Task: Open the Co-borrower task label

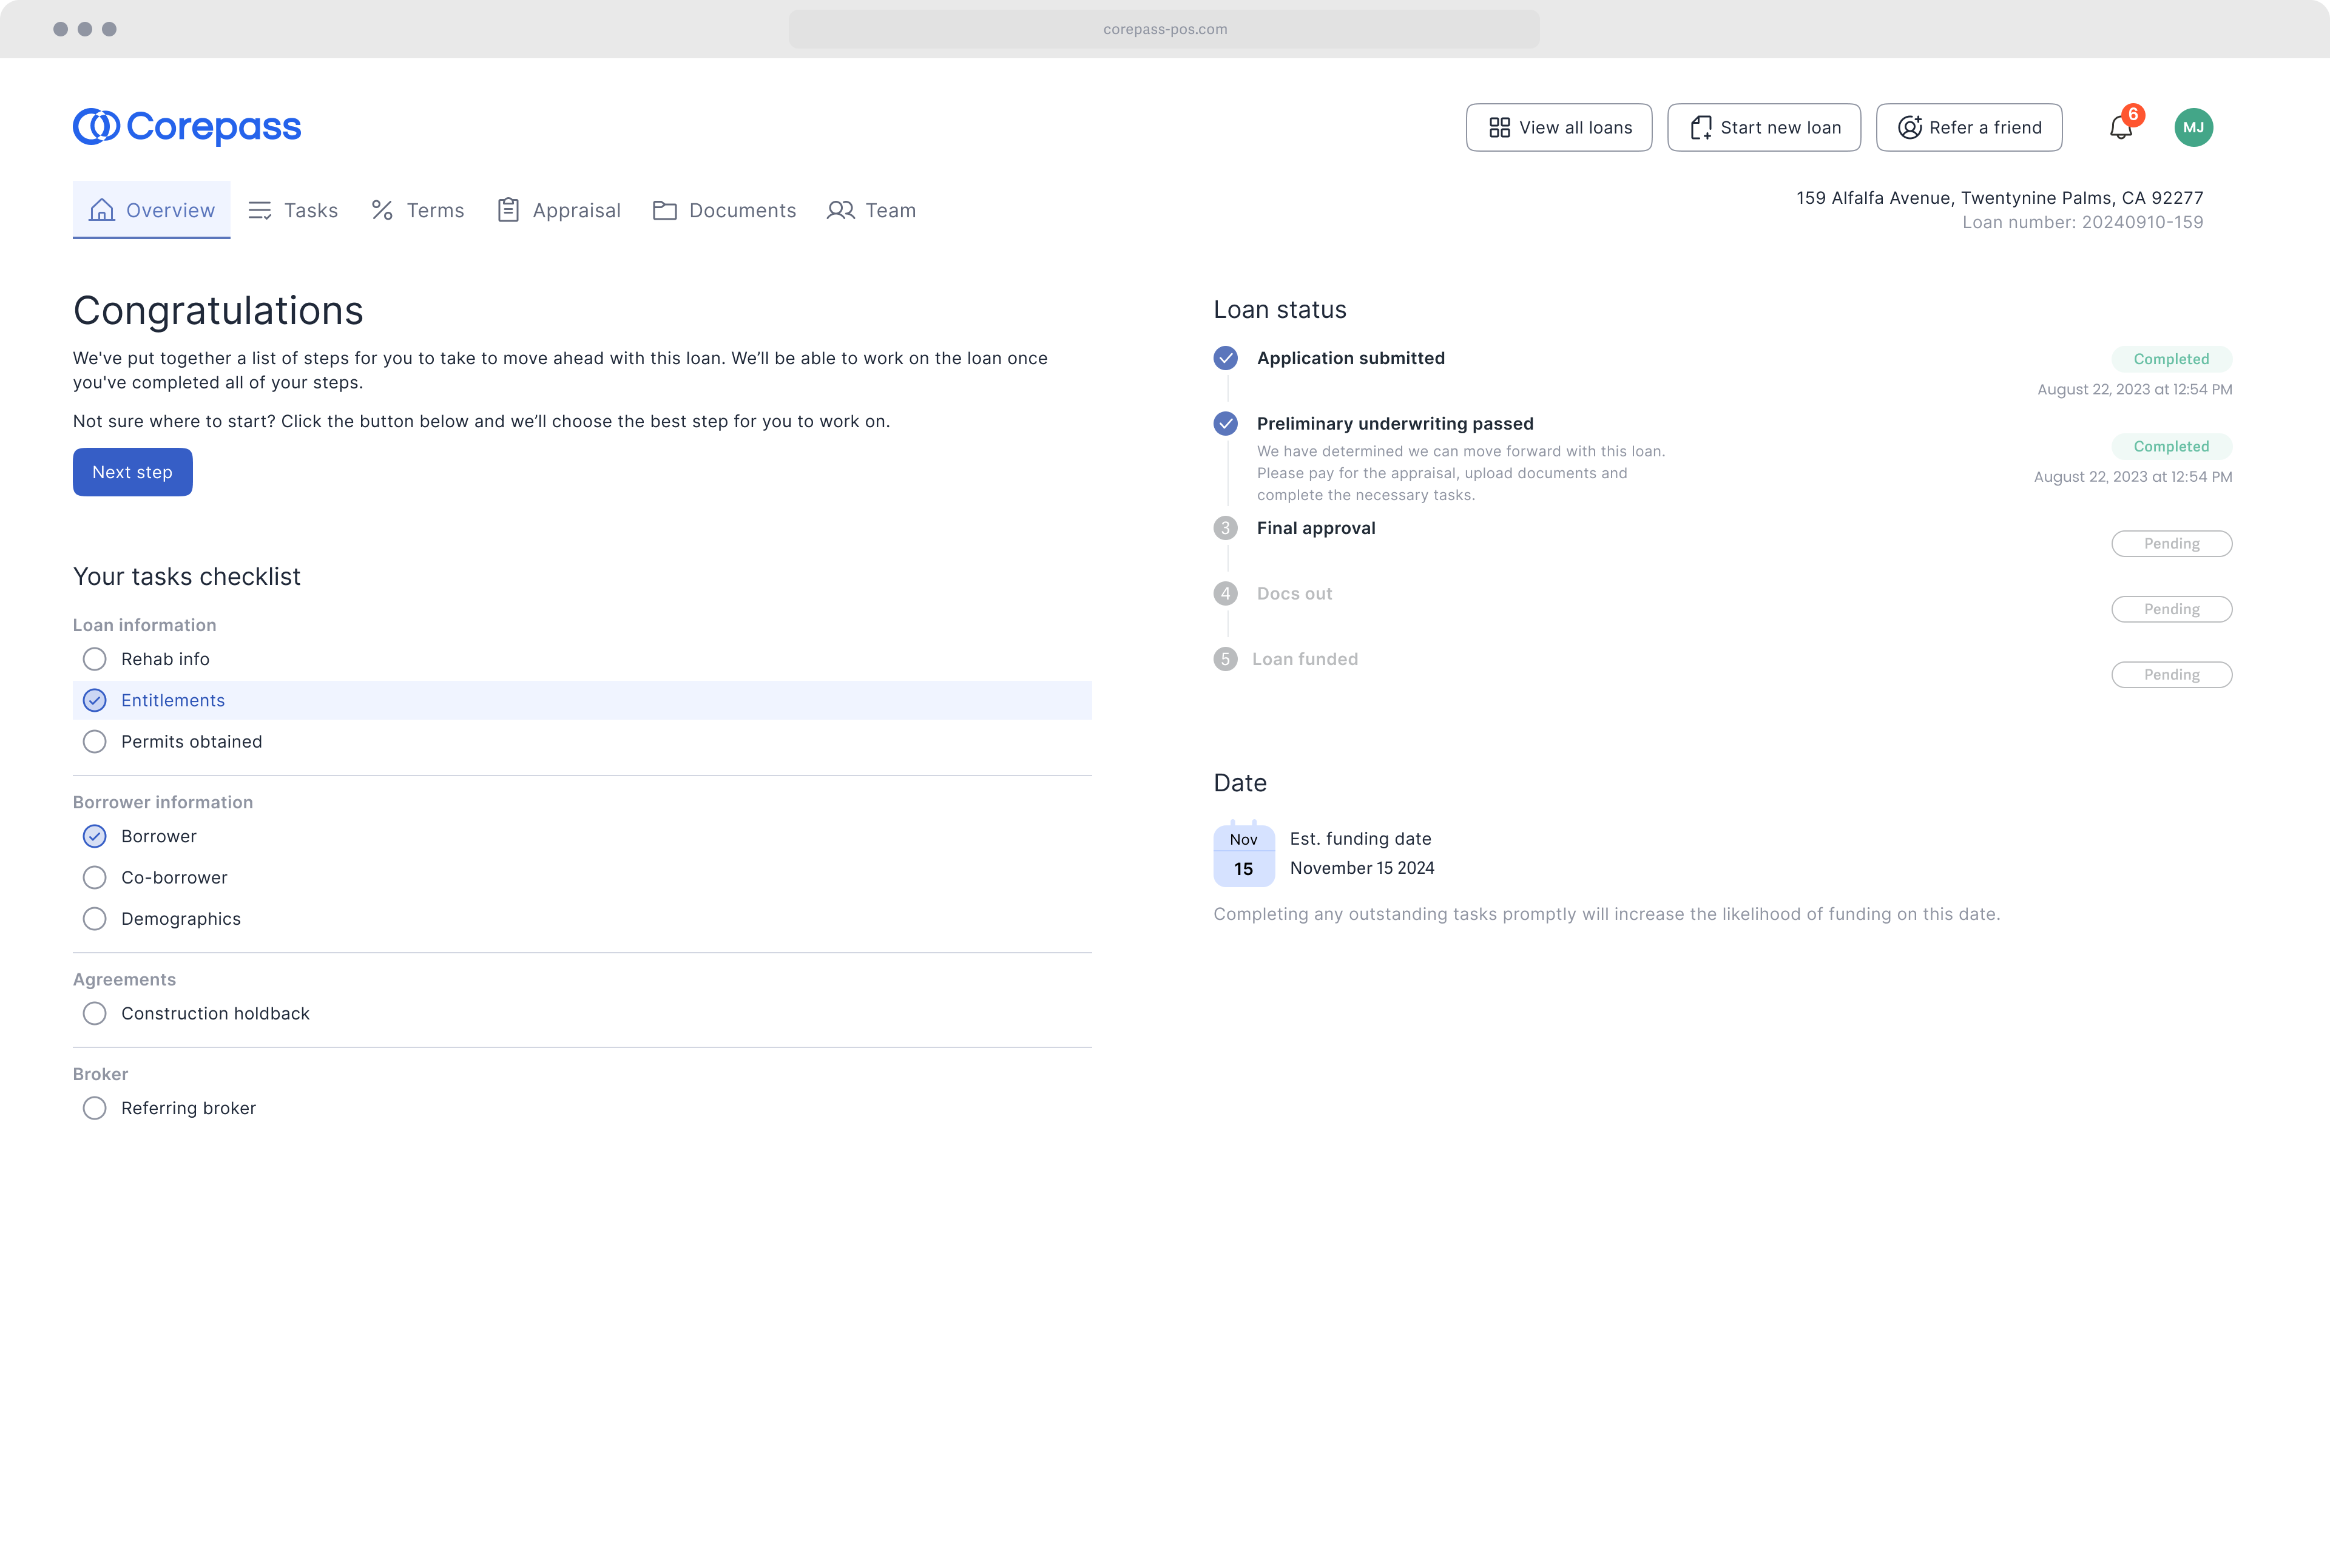Action: point(175,878)
